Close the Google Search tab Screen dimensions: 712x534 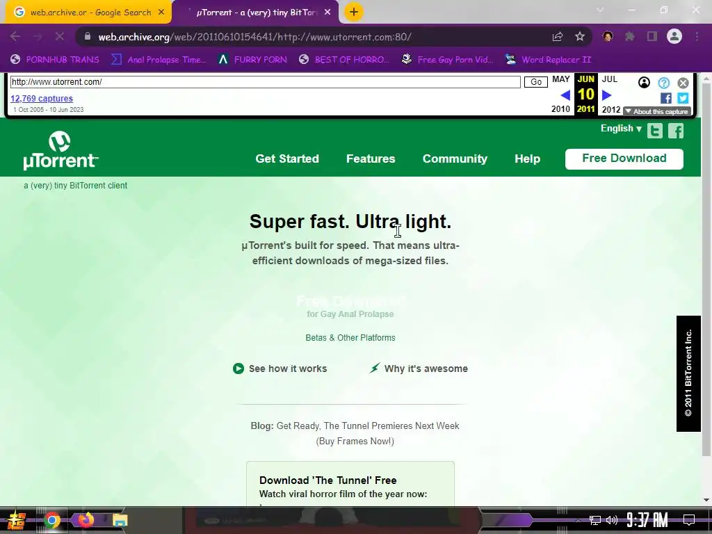tap(161, 13)
